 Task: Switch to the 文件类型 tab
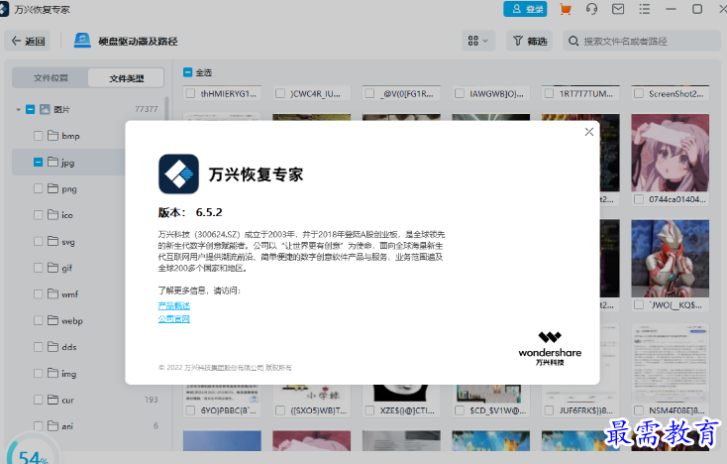point(126,78)
